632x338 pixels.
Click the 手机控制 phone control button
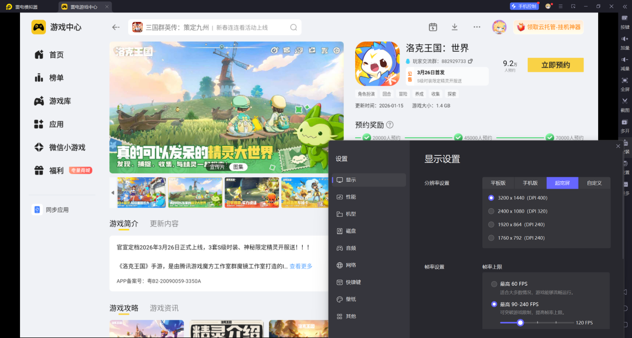tap(524, 6)
